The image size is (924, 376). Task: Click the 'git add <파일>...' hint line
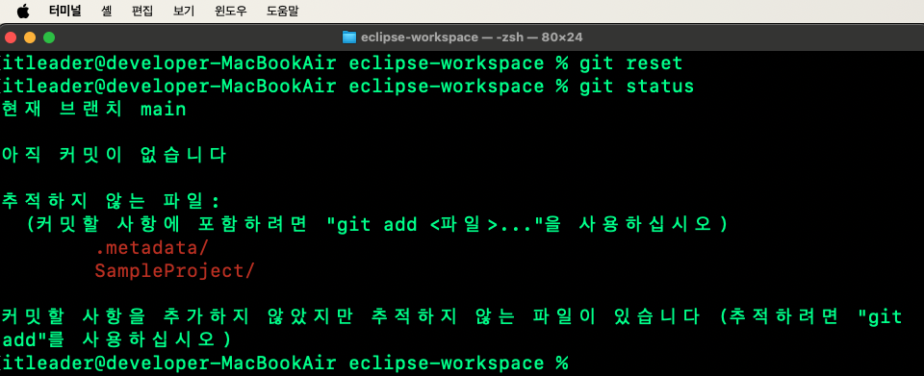377,225
